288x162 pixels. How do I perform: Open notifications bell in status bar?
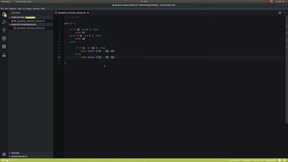284,160
